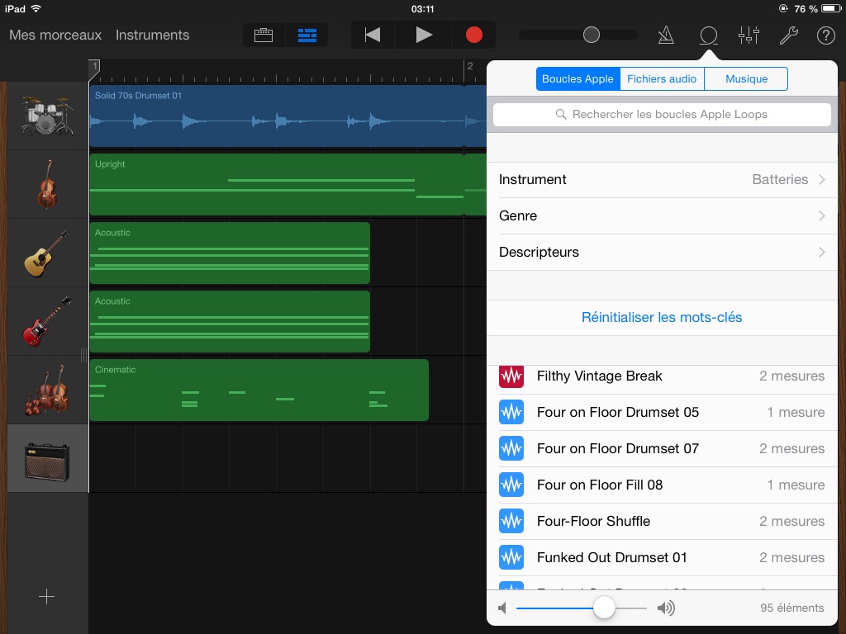The width and height of the screenshot is (846, 634).
Task: Expand the Descripteurs filter row
Action: coord(662,253)
